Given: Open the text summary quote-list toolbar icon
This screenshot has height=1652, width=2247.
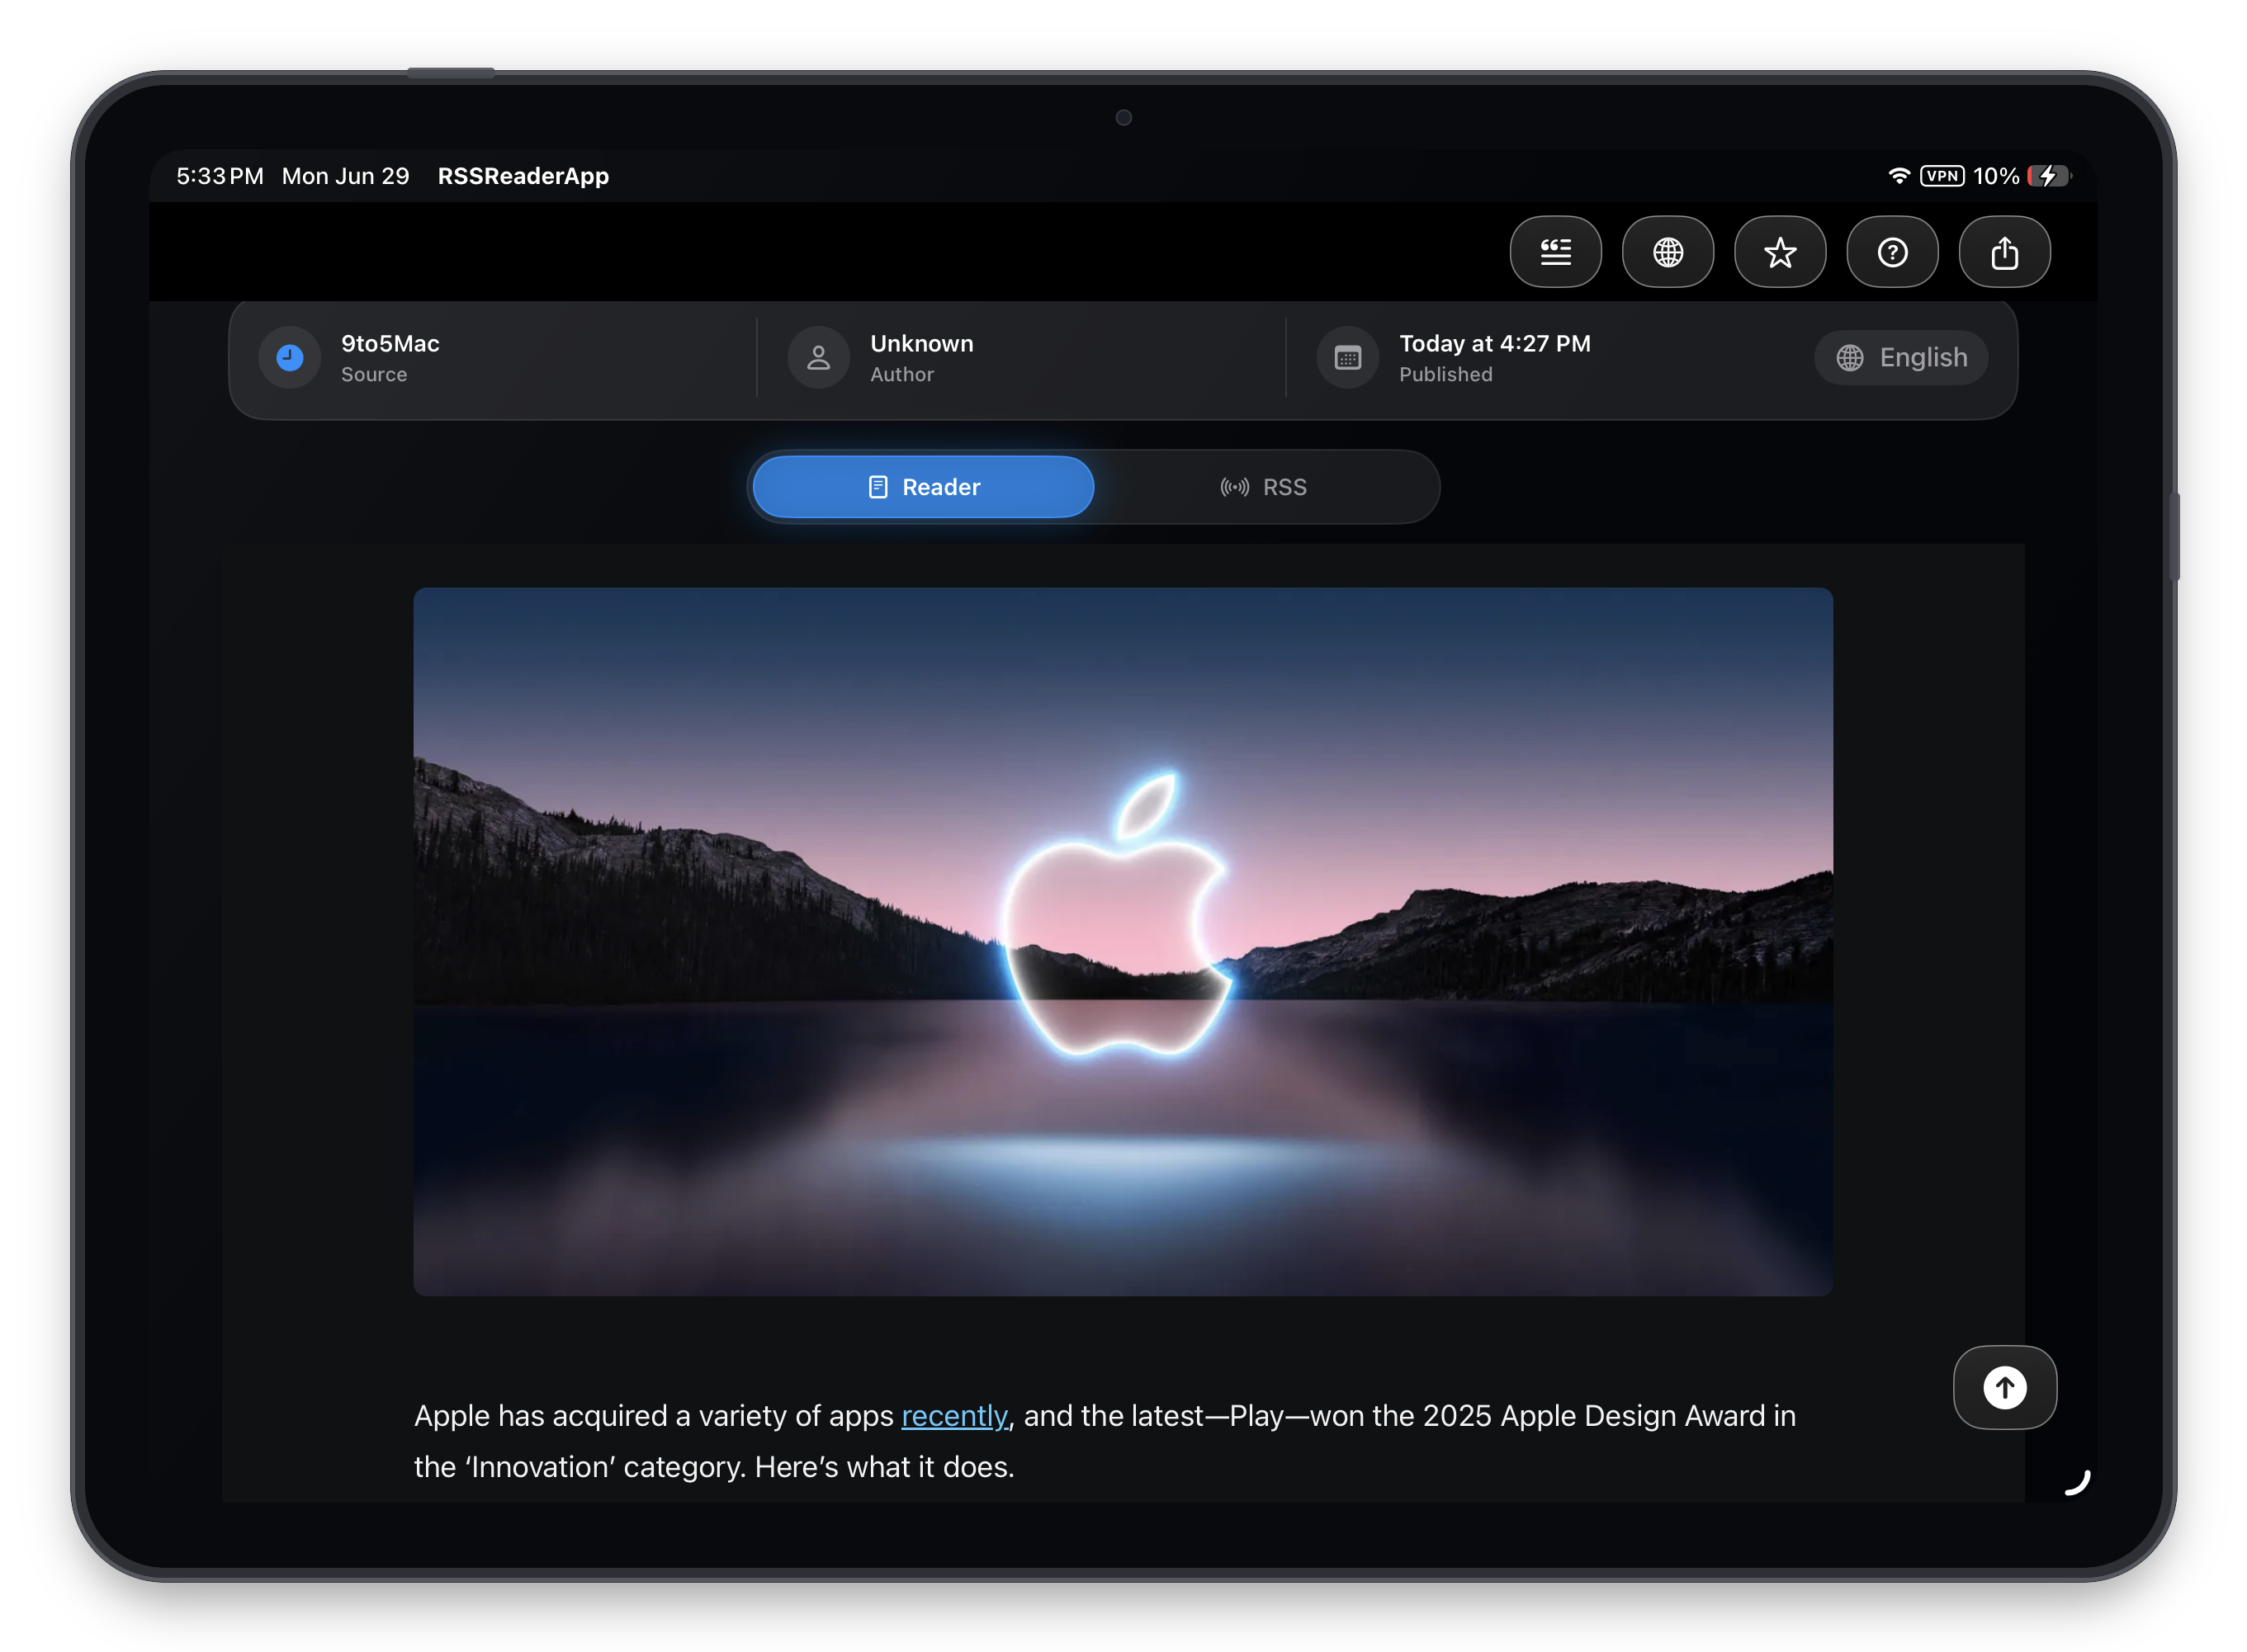Looking at the screenshot, I should [1554, 252].
